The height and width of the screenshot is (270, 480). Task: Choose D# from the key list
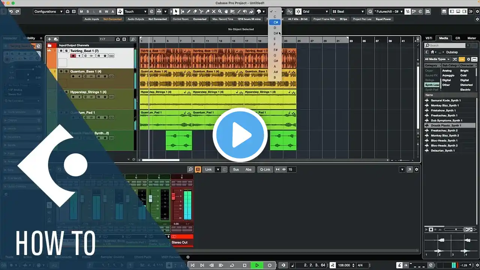[x=275, y=33]
